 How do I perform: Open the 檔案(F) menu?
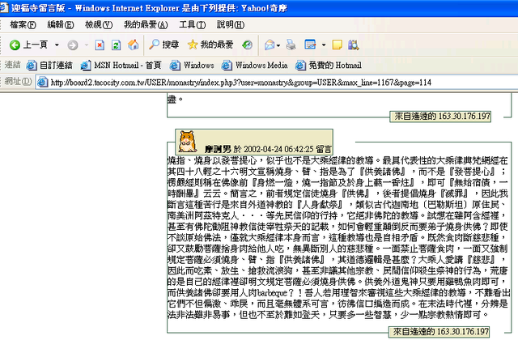pos(23,25)
